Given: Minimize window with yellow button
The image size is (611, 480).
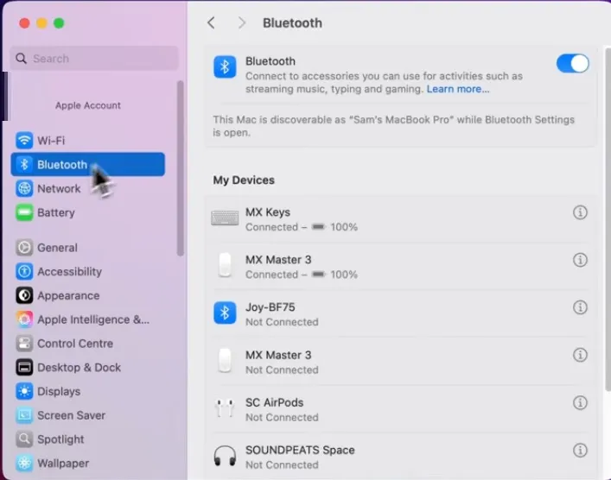Looking at the screenshot, I should 41,23.
